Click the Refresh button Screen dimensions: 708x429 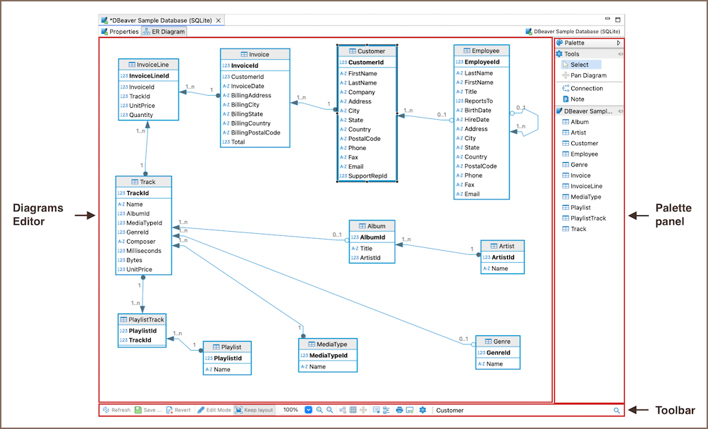tap(116, 410)
